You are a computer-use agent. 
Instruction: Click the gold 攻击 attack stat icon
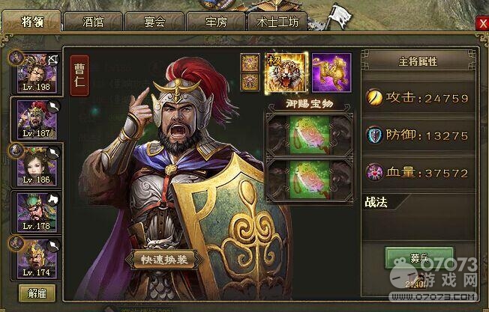coord(374,98)
